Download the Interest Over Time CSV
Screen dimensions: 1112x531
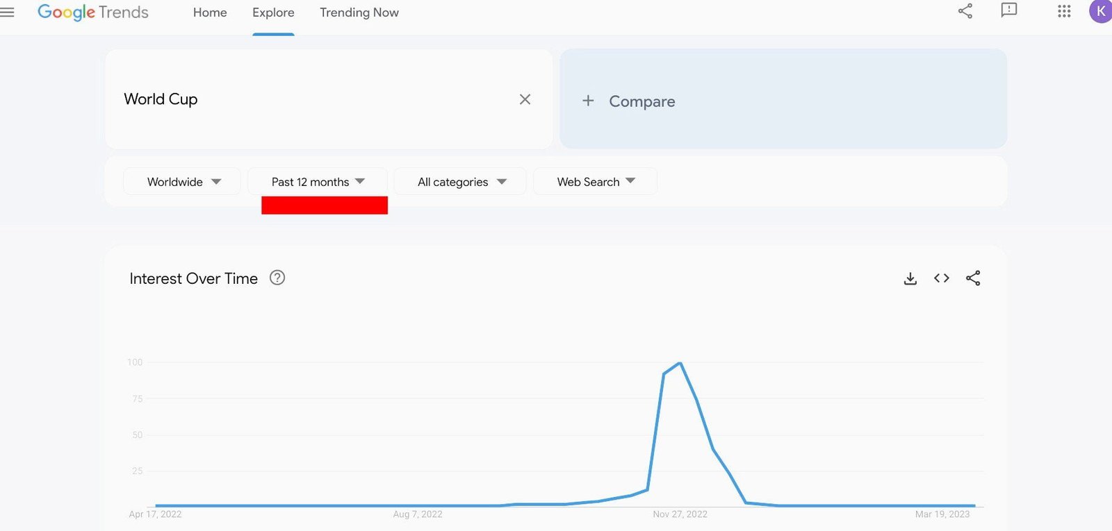(910, 278)
